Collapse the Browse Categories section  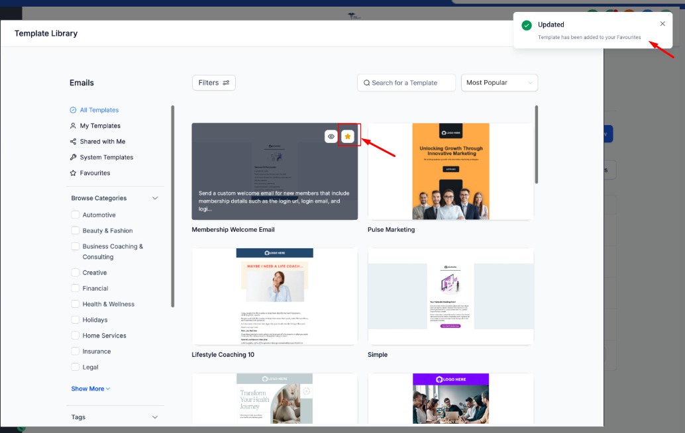coord(154,198)
